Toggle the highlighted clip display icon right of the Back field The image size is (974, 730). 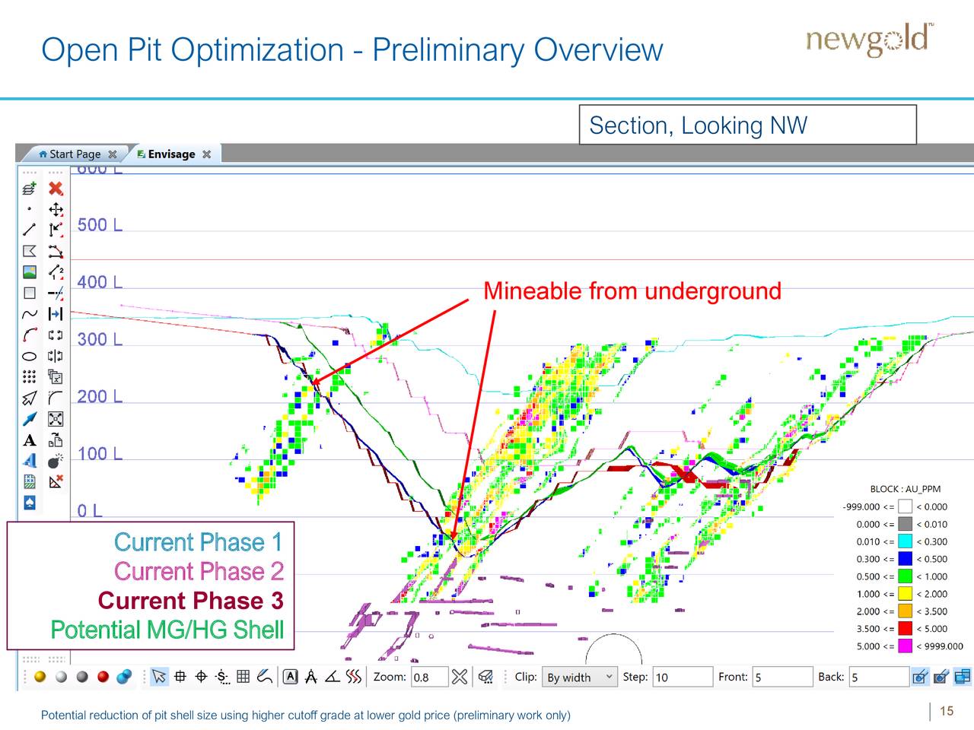919,677
